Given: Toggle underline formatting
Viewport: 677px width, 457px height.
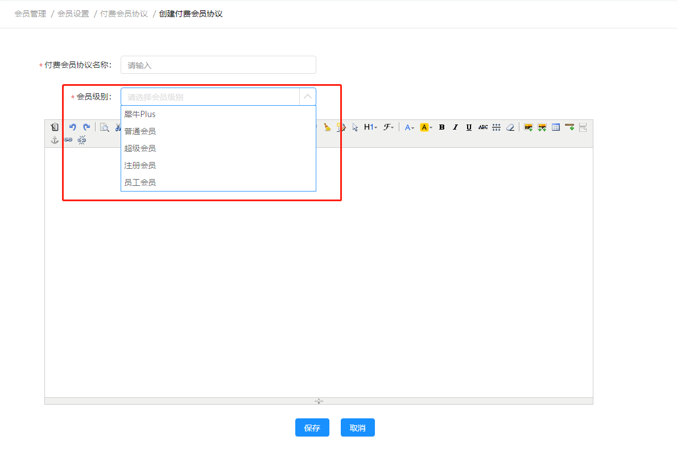Looking at the screenshot, I should [469, 127].
